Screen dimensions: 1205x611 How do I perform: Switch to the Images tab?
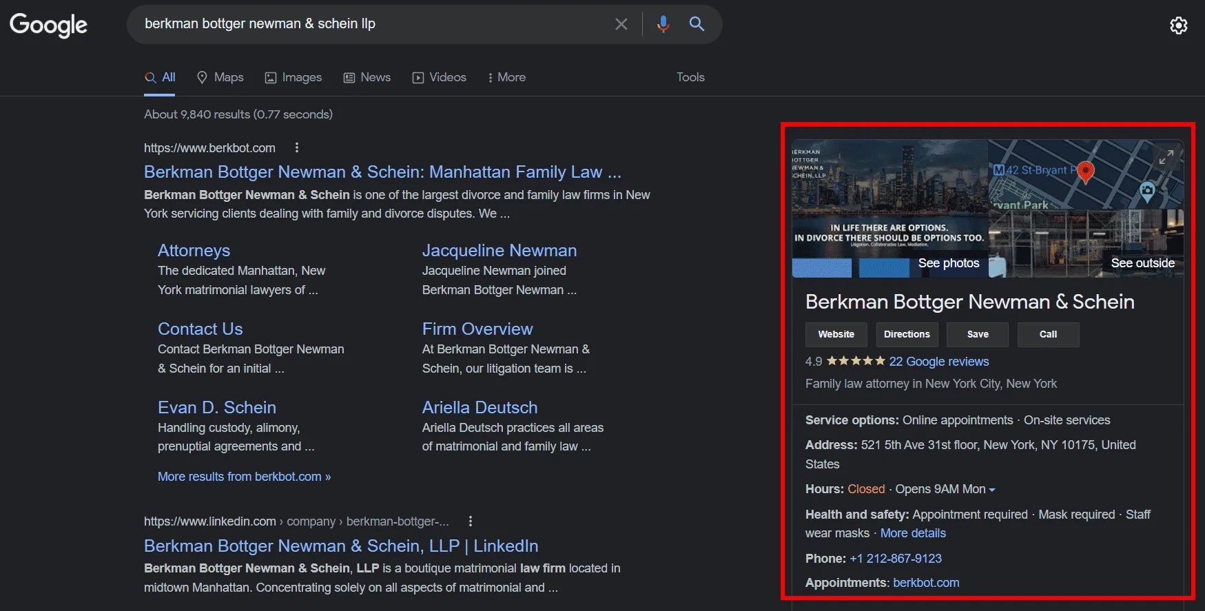(293, 77)
